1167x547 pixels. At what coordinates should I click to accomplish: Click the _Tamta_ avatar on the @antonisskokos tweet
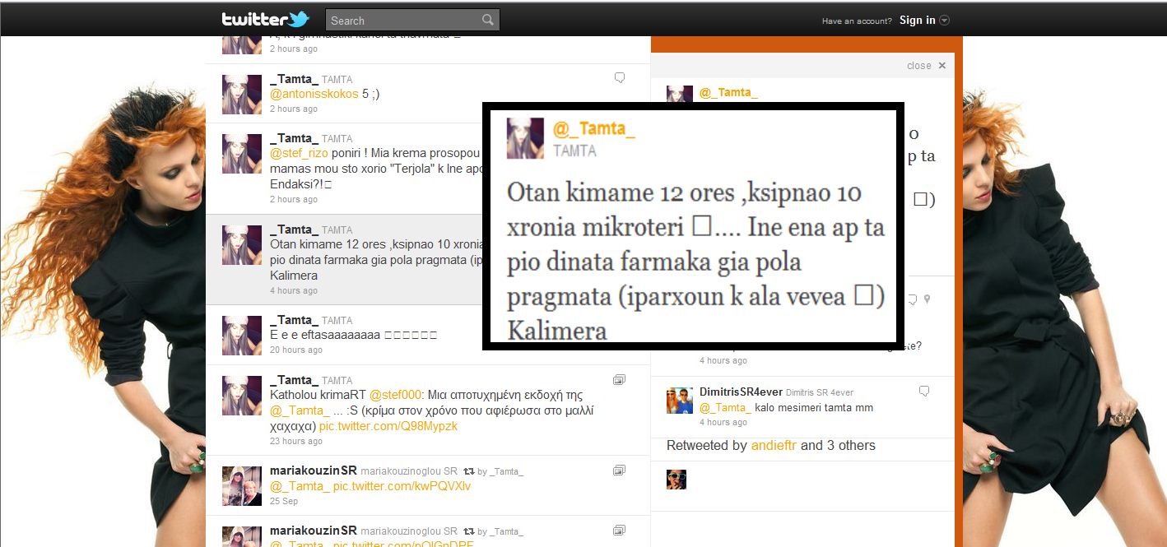pos(242,95)
